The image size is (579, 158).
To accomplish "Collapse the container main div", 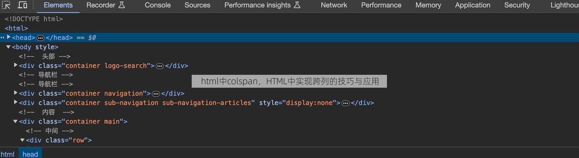I will pyautogui.click(x=15, y=121).
